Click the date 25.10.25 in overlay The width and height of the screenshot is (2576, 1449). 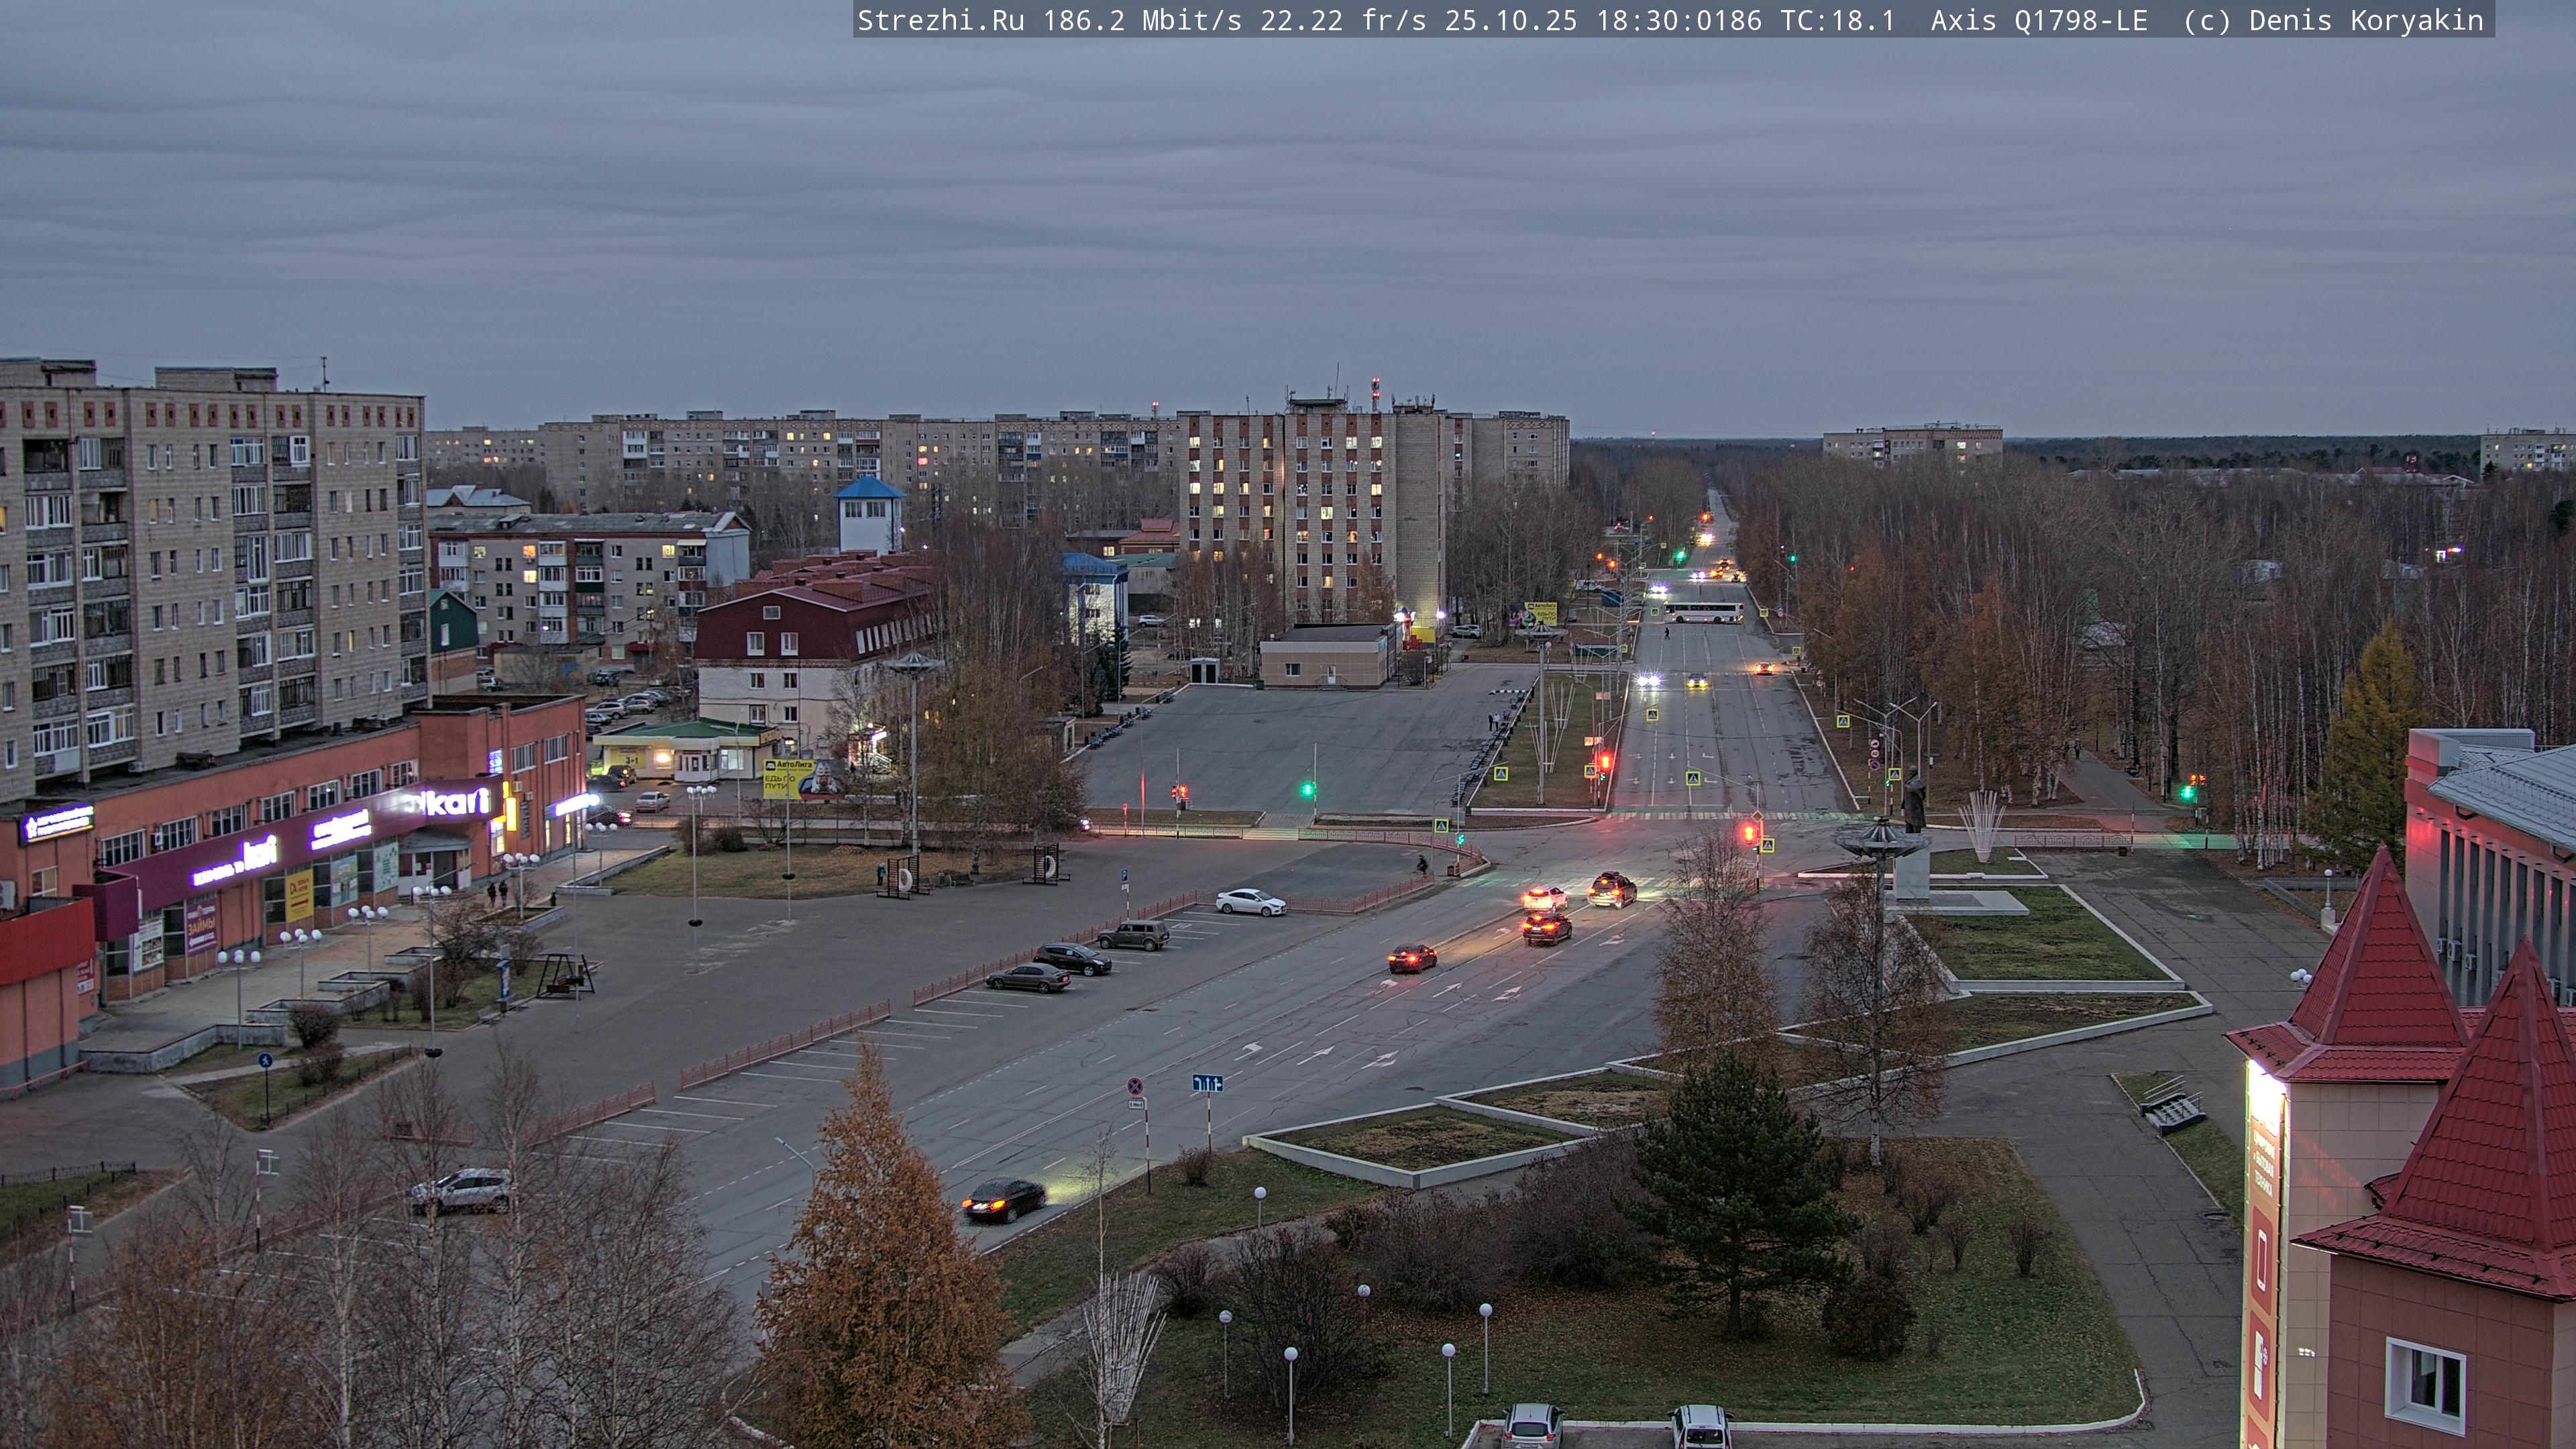1510,20
